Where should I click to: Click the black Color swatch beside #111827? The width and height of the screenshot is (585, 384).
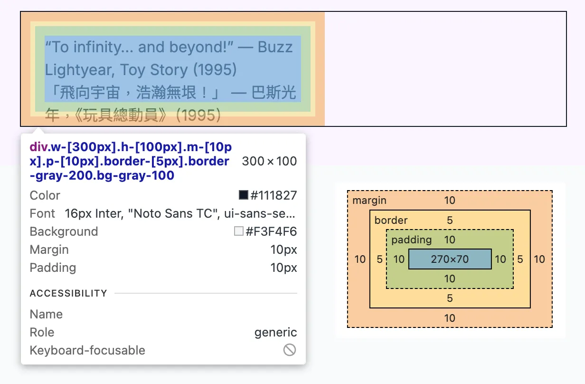point(244,195)
